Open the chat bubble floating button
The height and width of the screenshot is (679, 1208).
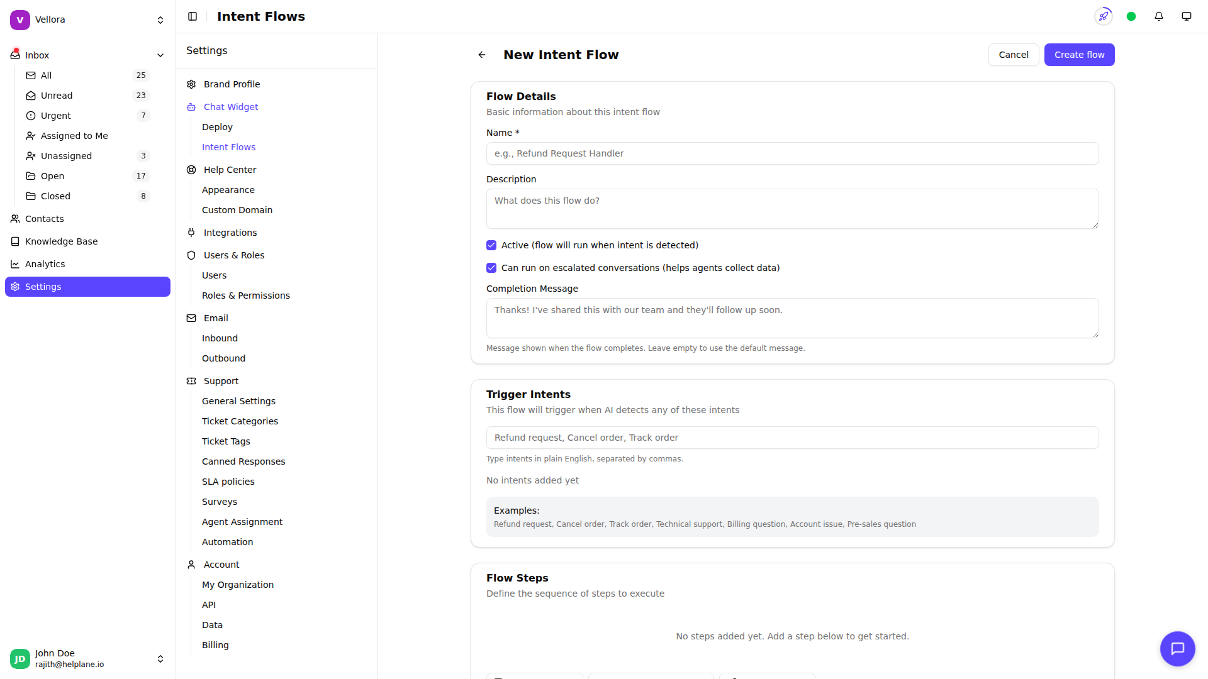(x=1178, y=649)
